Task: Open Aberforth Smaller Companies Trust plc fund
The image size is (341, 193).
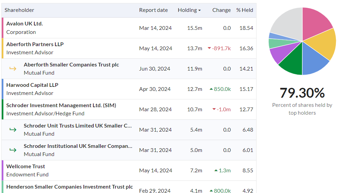Action: [71, 65]
